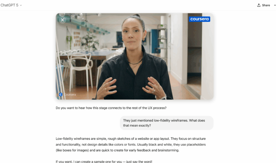Open the Coursera source label beside the C icon
The height and width of the screenshot is (163, 276).
click(x=70, y=94)
